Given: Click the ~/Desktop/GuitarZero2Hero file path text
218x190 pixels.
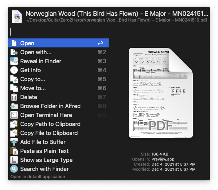Looking at the screenshot, I should [116, 20].
